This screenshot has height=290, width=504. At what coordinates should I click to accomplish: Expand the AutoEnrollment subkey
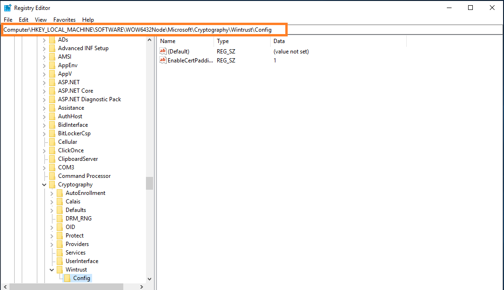[52, 193]
